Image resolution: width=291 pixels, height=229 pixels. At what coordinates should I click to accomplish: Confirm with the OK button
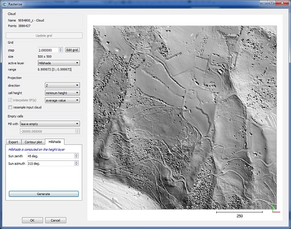coord(32,220)
